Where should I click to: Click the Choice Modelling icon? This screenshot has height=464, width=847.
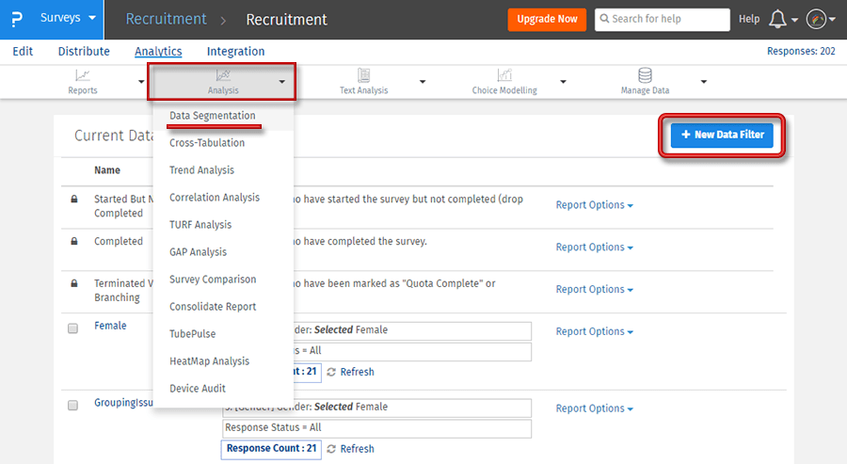click(504, 75)
